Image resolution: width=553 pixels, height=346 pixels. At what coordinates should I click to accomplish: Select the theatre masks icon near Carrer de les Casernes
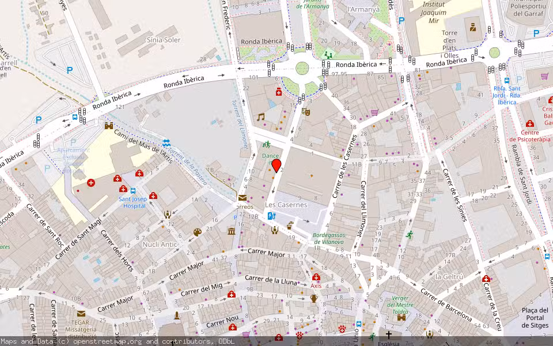(x=306, y=112)
